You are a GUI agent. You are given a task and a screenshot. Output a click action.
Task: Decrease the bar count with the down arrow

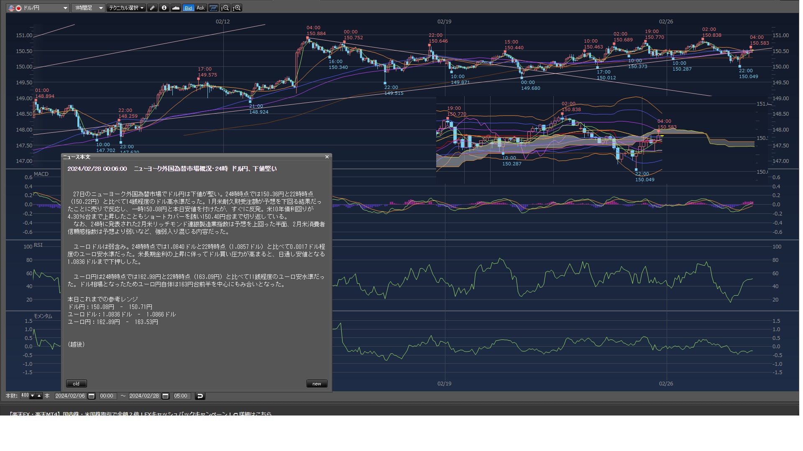[33, 395]
